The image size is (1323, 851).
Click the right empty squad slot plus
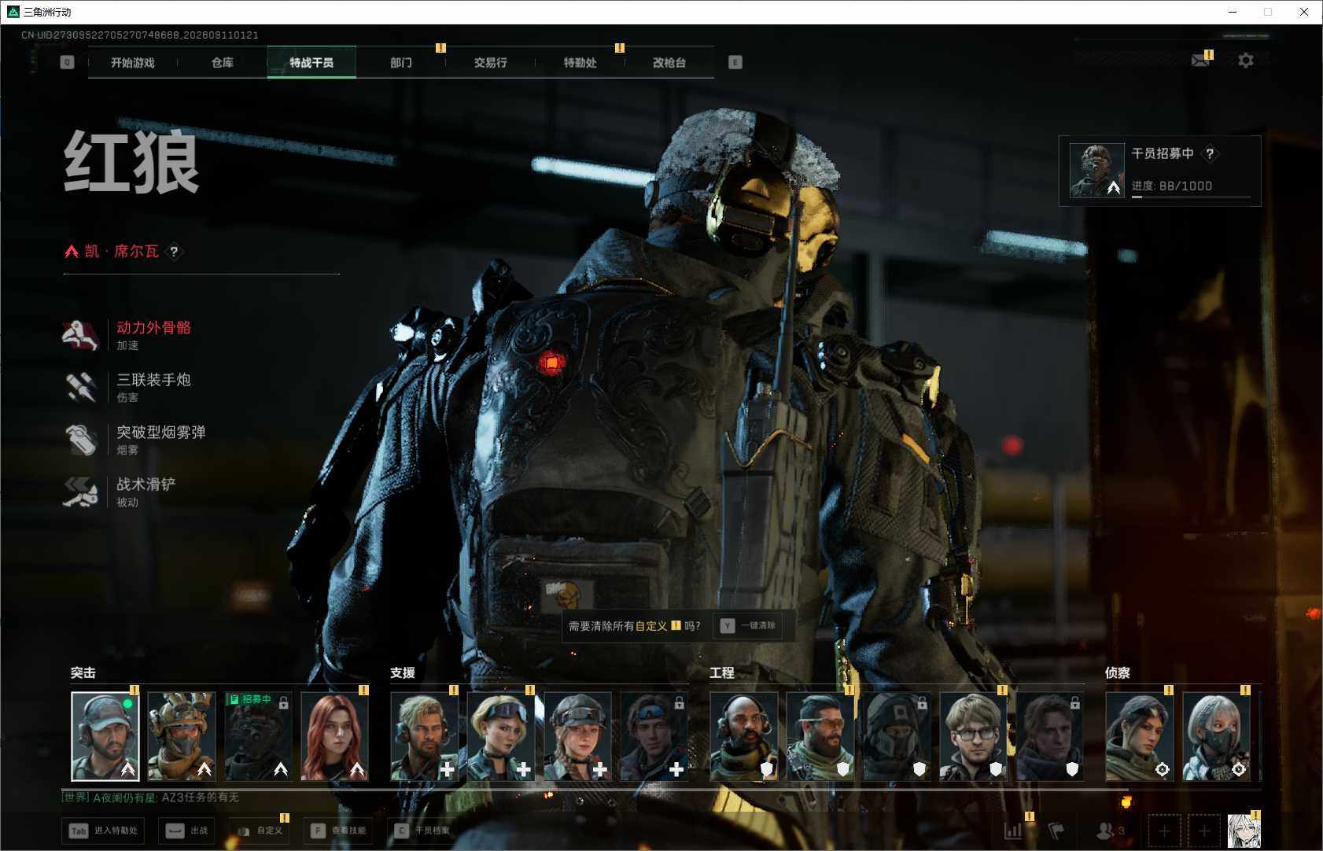1204,831
